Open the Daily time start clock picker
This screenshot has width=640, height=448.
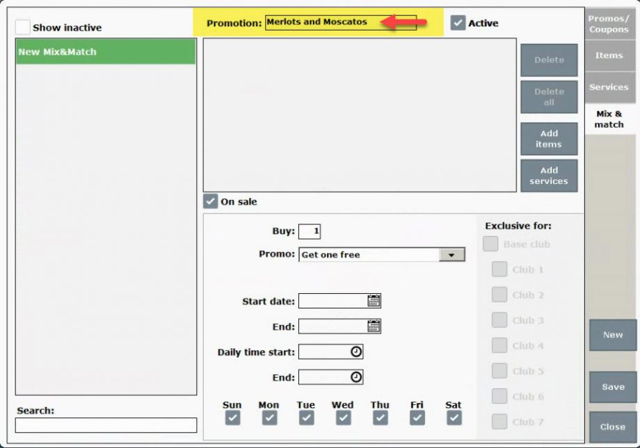click(356, 351)
